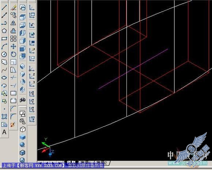Select the Ellipse Arc tool
The height and width of the screenshot is (170, 212).
(x=4, y=85)
